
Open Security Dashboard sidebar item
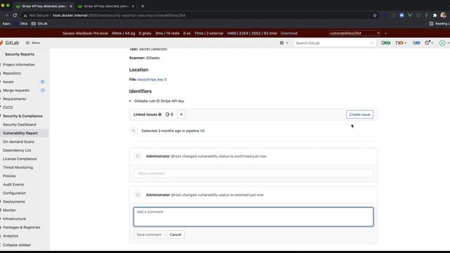pos(20,124)
